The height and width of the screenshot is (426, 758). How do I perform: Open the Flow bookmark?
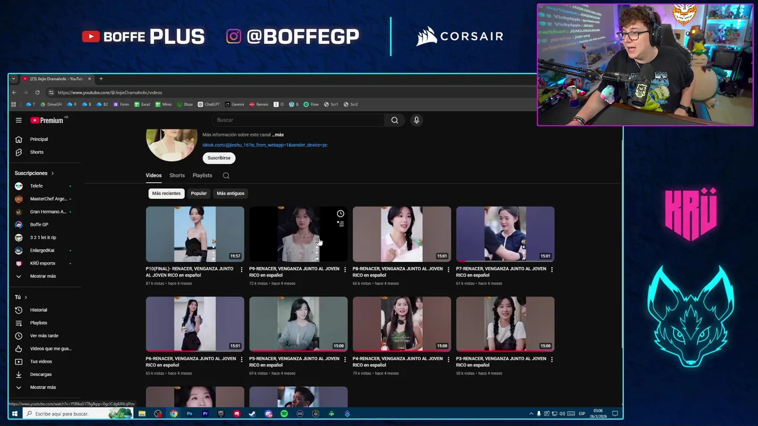311,104
